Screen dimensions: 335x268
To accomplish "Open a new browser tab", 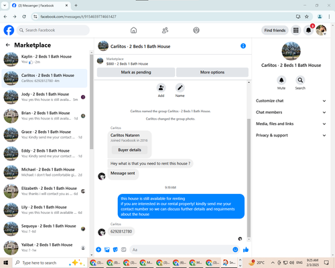I will coord(76,5).
